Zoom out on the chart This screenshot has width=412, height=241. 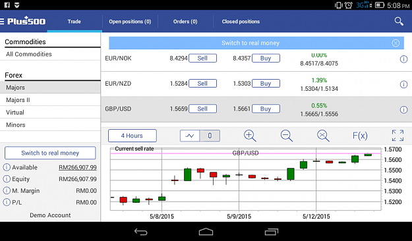click(286, 136)
